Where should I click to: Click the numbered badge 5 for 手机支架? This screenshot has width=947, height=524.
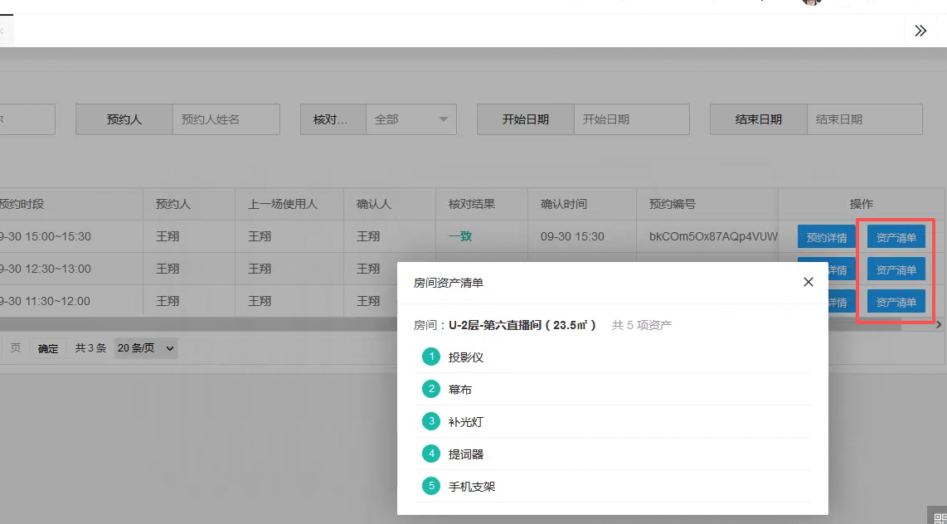[431, 486]
